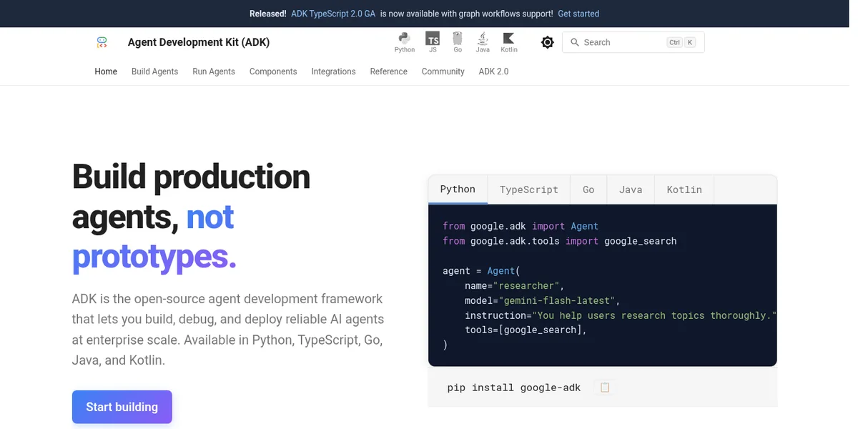858x429 pixels.
Task: Click the search magnifier icon
Action: tap(574, 42)
